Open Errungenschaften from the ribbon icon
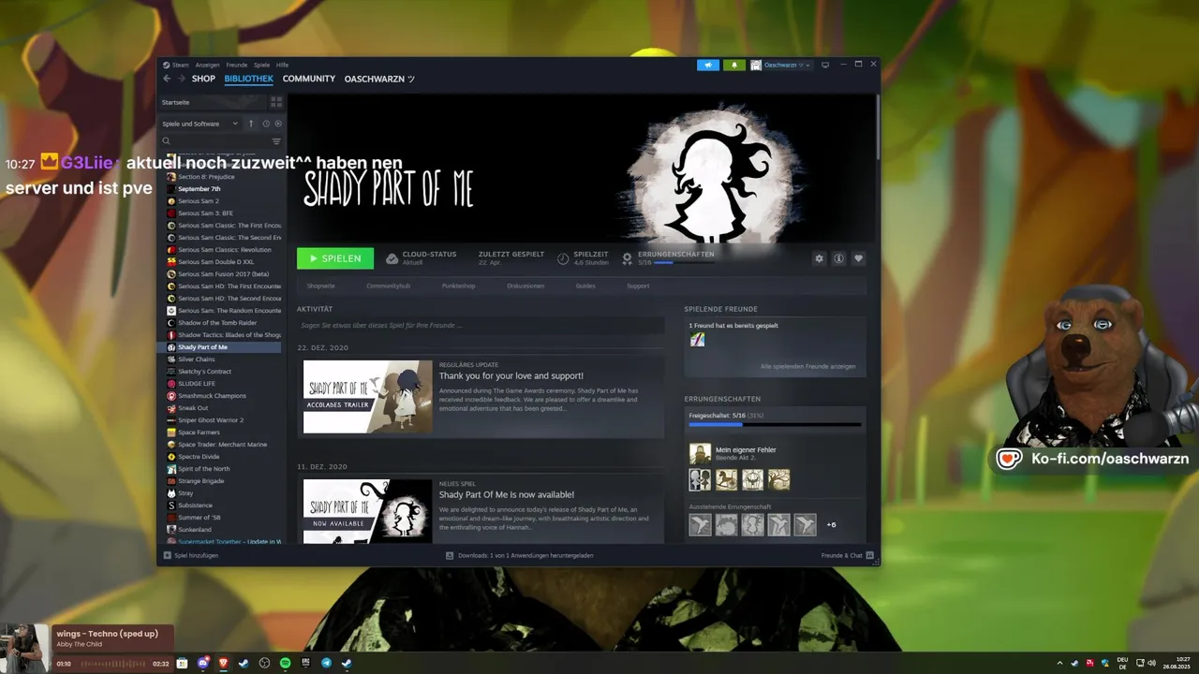 click(628, 258)
